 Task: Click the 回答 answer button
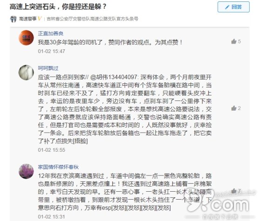pos(233,7)
